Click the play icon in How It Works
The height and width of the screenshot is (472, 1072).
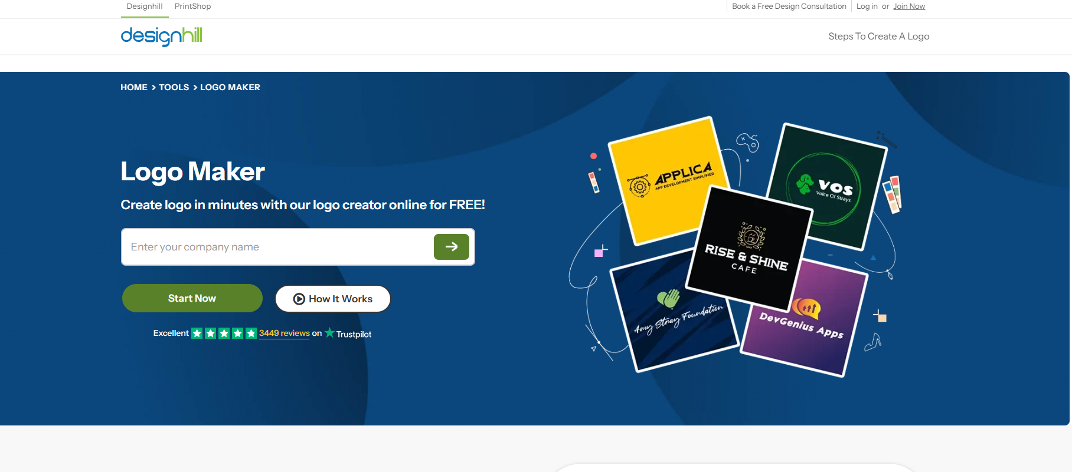point(299,299)
